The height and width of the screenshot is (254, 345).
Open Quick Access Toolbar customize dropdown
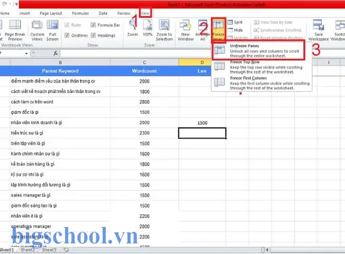point(16,4)
